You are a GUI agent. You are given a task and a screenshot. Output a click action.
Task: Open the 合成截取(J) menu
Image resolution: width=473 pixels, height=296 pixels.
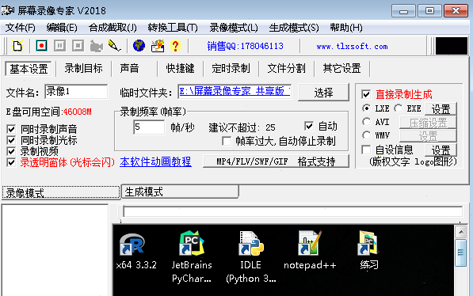(113, 28)
